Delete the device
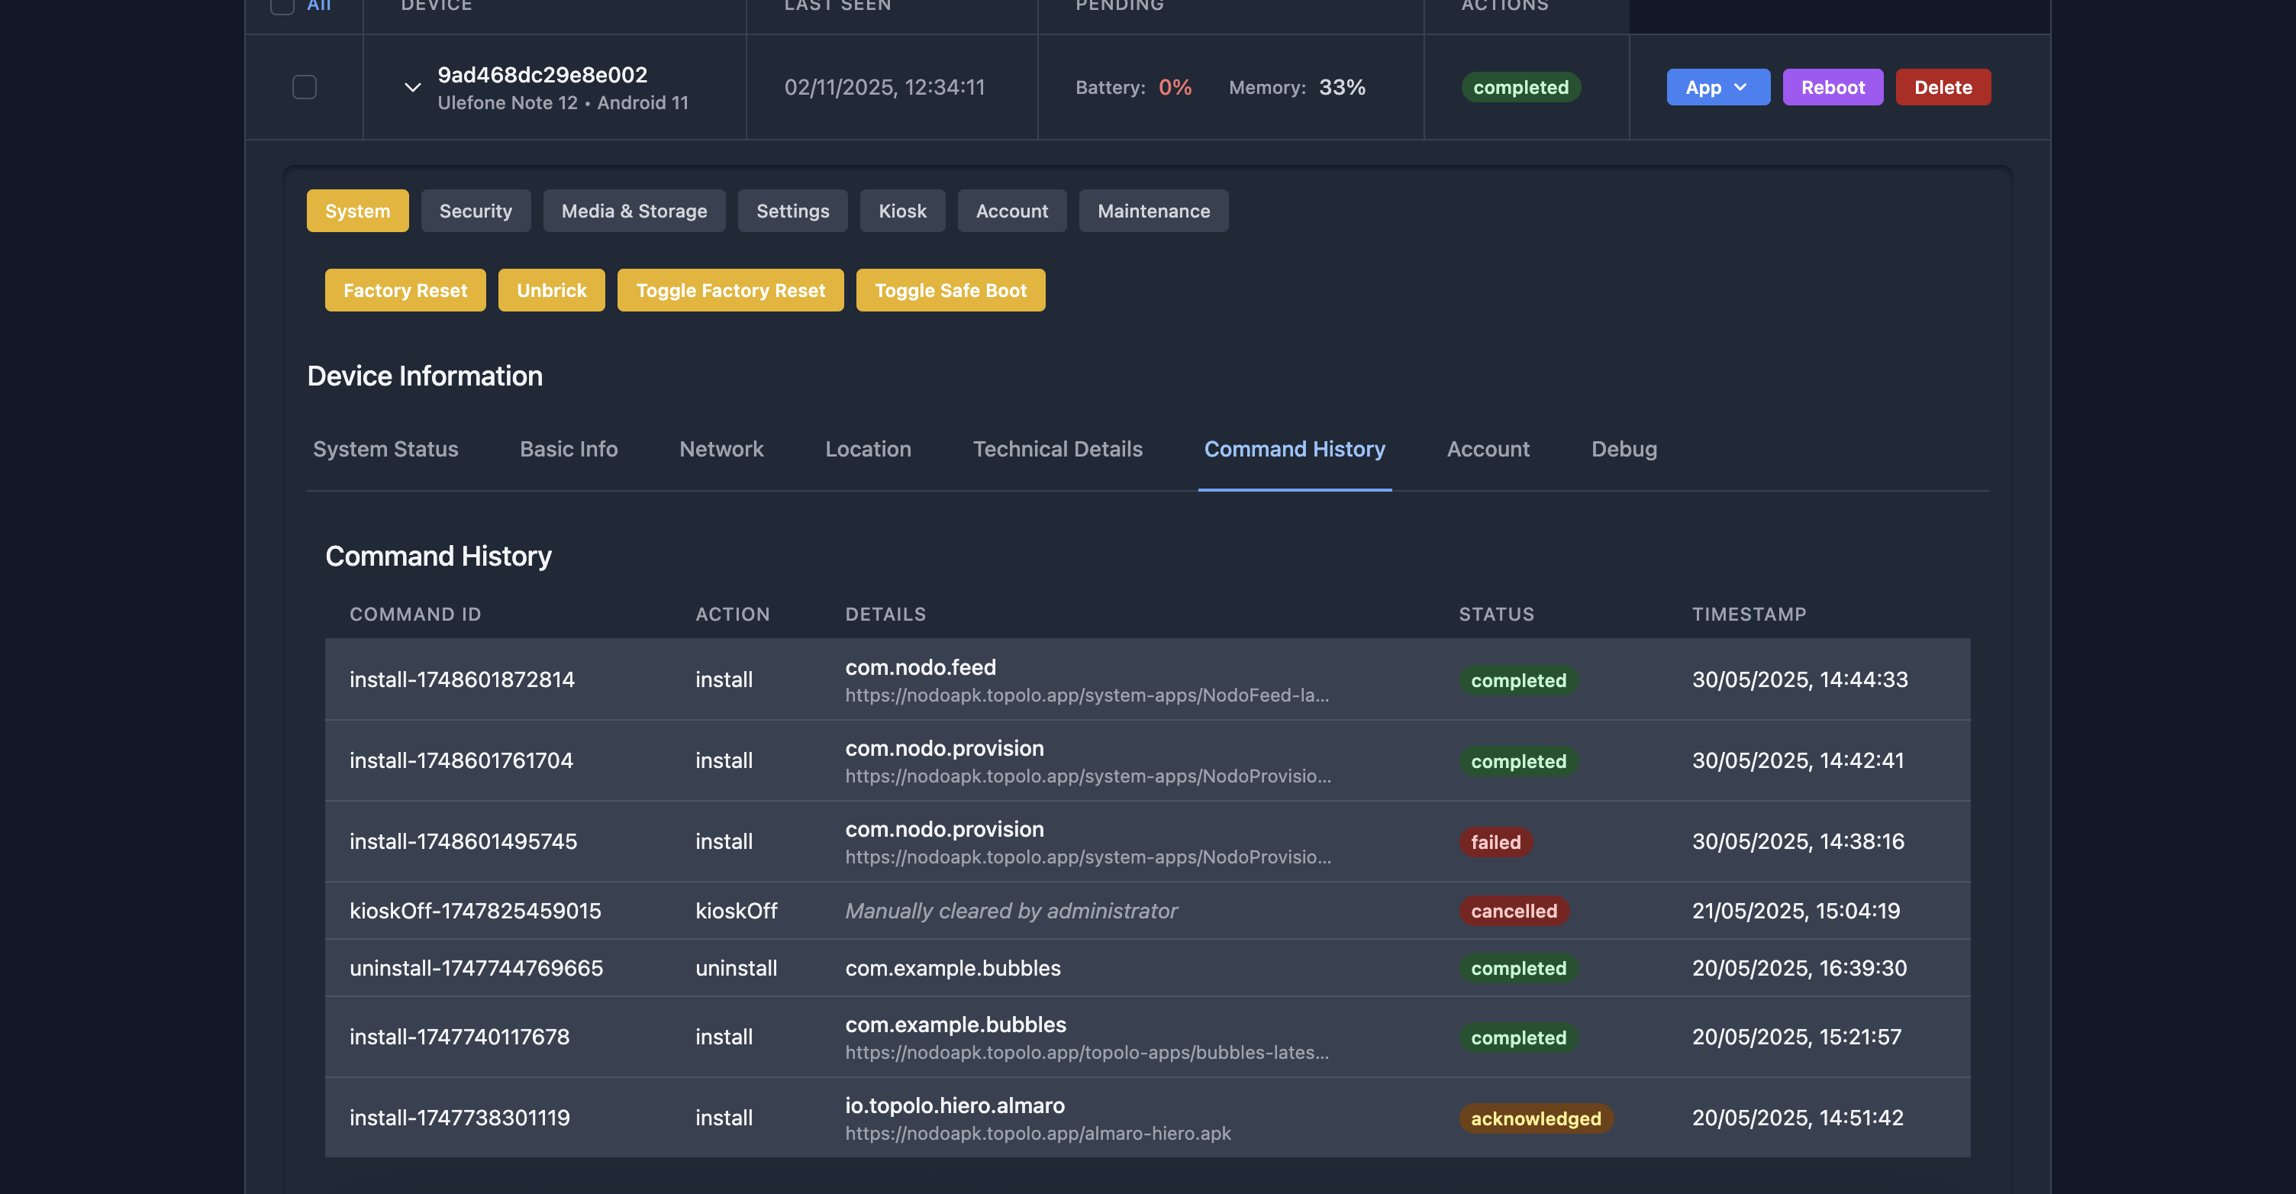2296x1194 pixels. point(1943,86)
